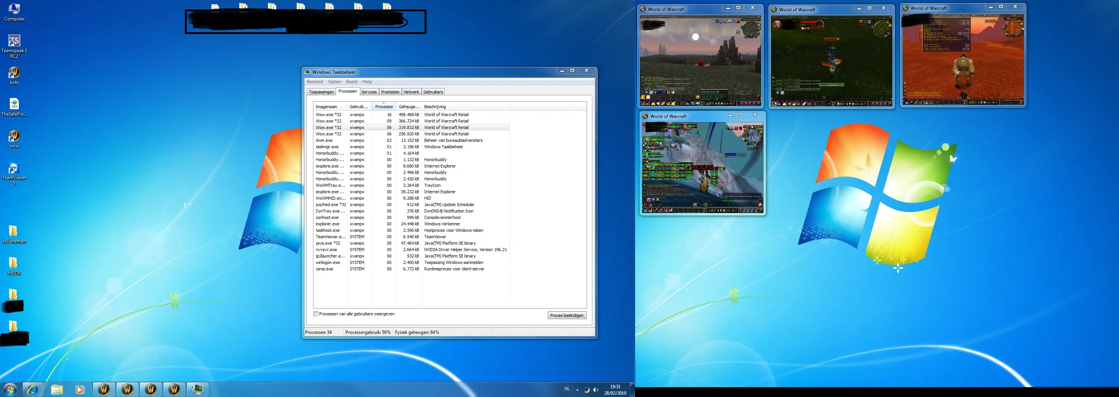Sort by the Gebruik... column header
This screenshot has height=397, width=1119.
(x=359, y=107)
